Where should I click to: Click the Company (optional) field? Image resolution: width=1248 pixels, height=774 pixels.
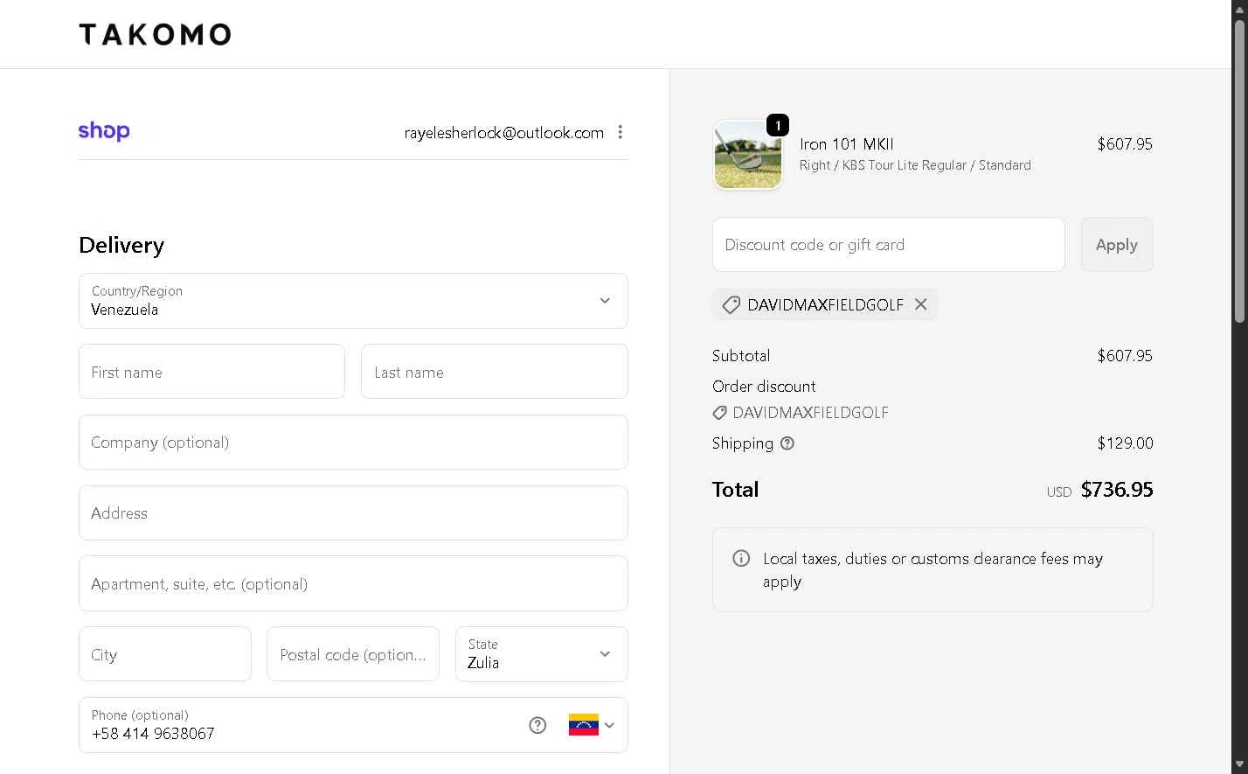click(353, 443)
